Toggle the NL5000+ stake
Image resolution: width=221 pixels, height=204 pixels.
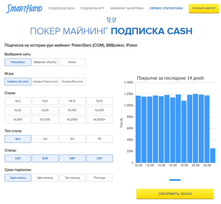click(x=100, y=120)
